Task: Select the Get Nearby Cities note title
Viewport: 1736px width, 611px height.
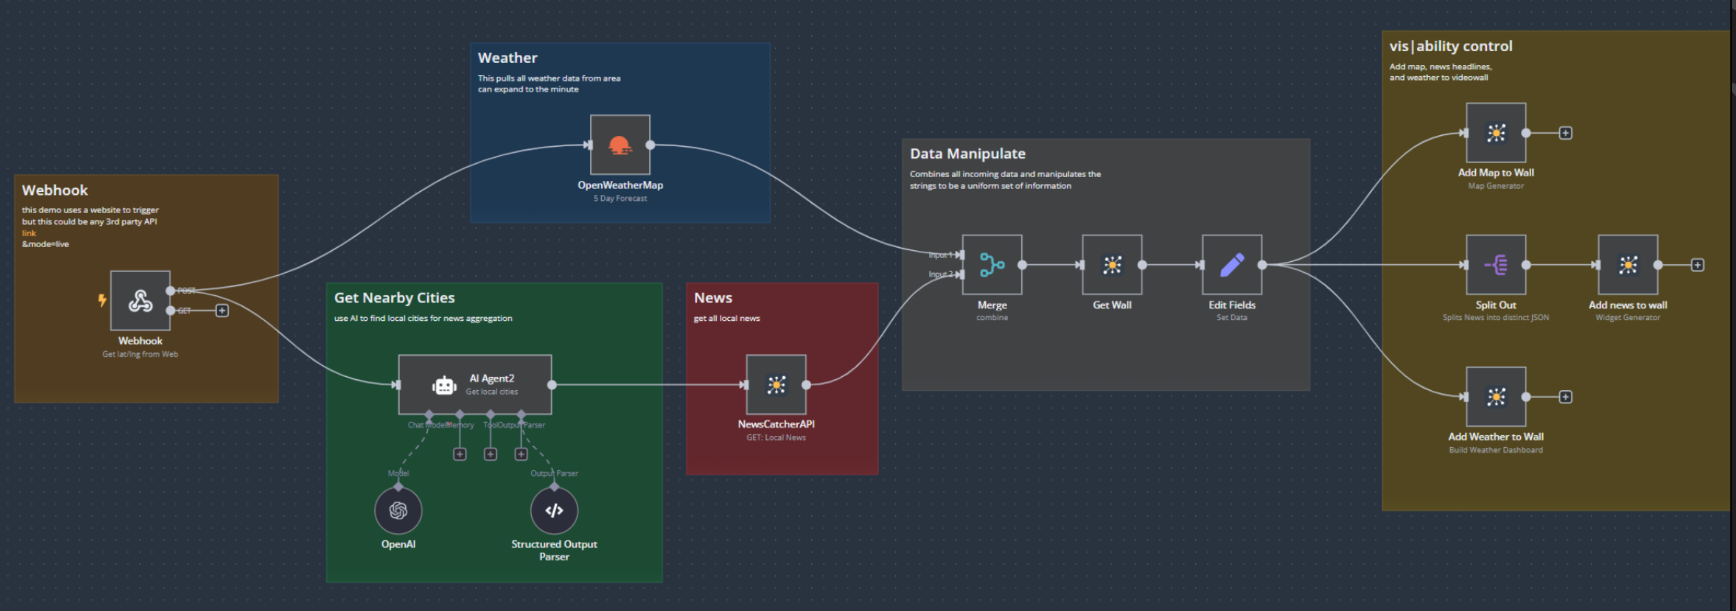Action: [394, 298]
